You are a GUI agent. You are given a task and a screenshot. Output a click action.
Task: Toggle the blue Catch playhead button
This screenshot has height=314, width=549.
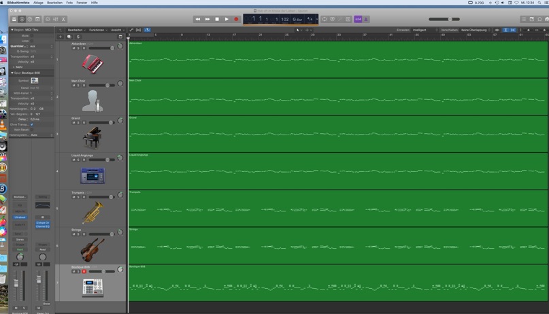148,30
